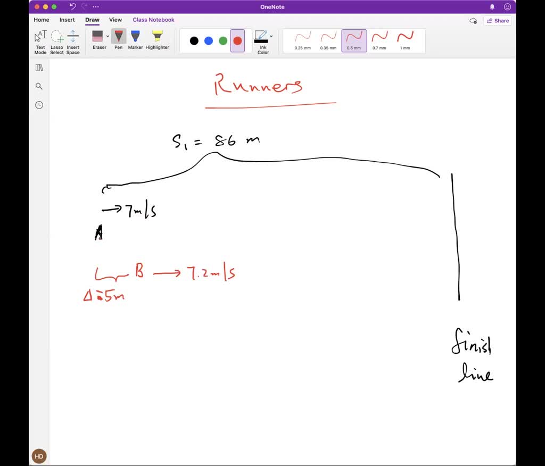Pick the black ink color swatch
The image size is (545, 466).
pos(194,41)
